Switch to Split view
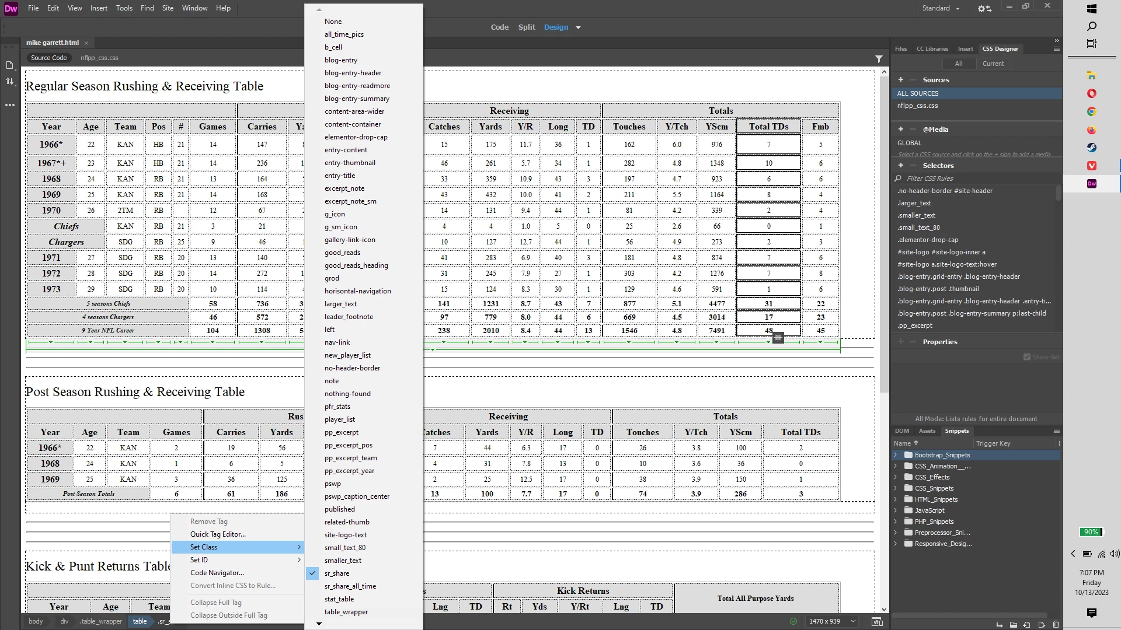This screenshot has height=630, width=1121. tap(526, 27)
